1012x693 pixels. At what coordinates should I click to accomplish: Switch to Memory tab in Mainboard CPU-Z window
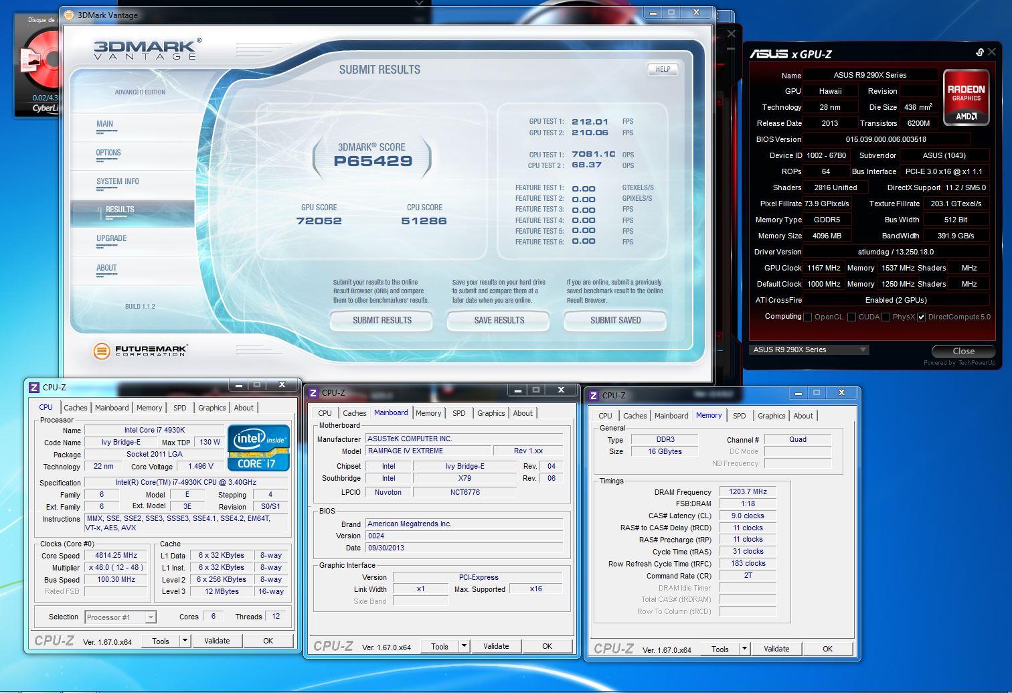click(428, 413)
